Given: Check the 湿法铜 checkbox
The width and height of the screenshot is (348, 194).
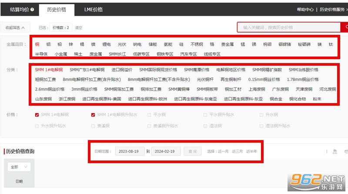Looking at the screenshot, I should pyautogui.click(x=205, y=126).
